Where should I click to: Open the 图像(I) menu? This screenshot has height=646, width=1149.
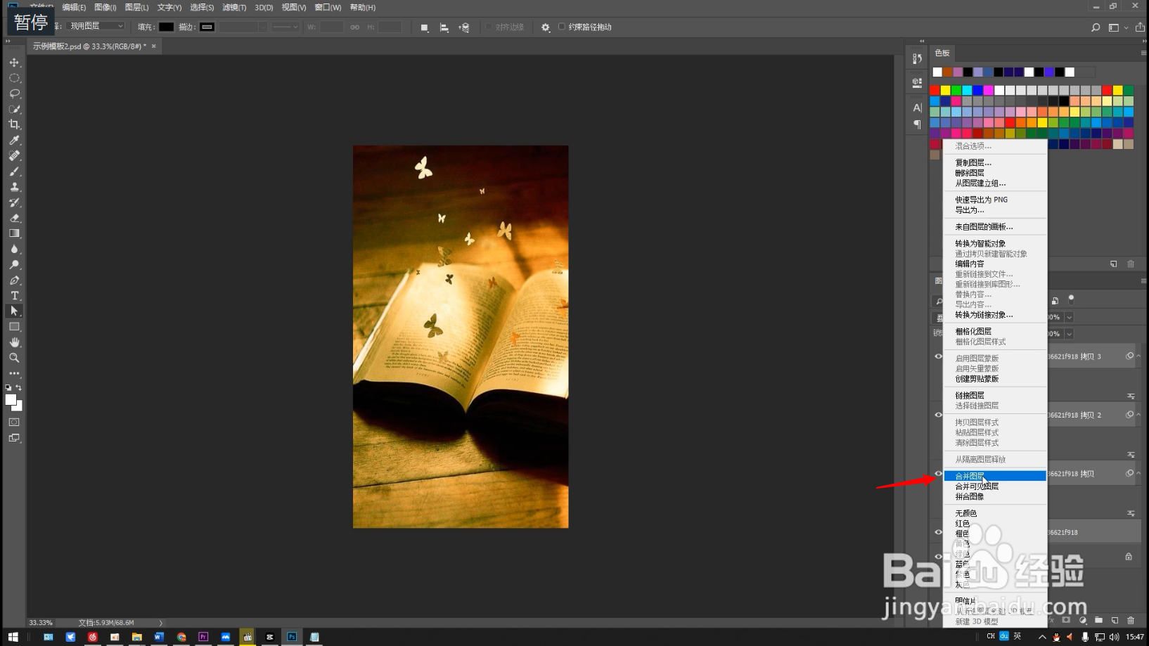coord(105,7)
